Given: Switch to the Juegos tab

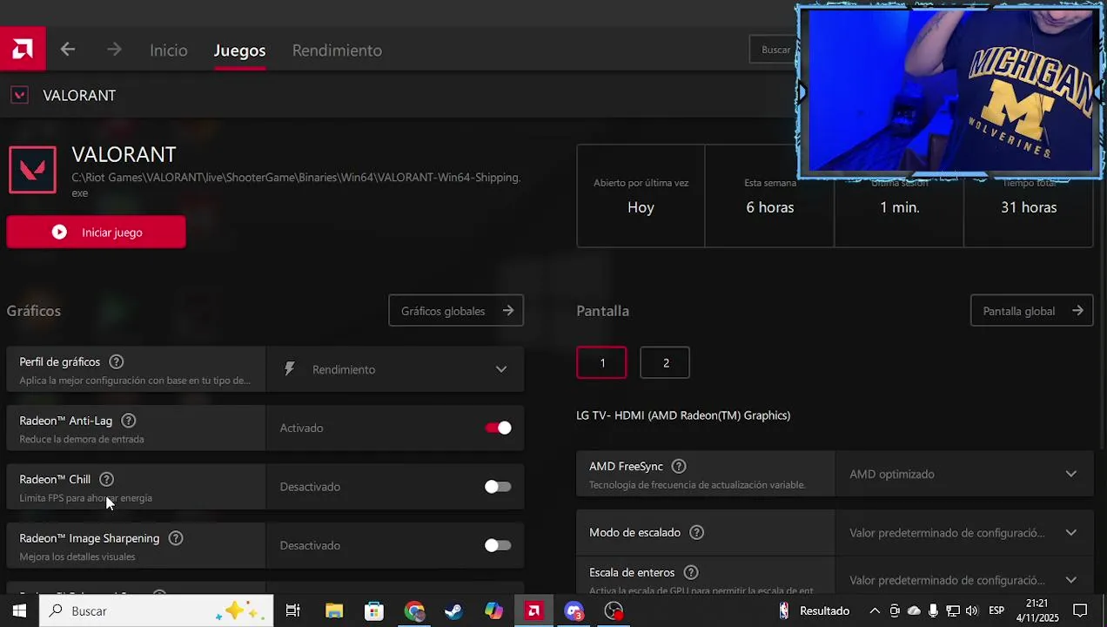Looking at the screenshot, I should [239, 51].
